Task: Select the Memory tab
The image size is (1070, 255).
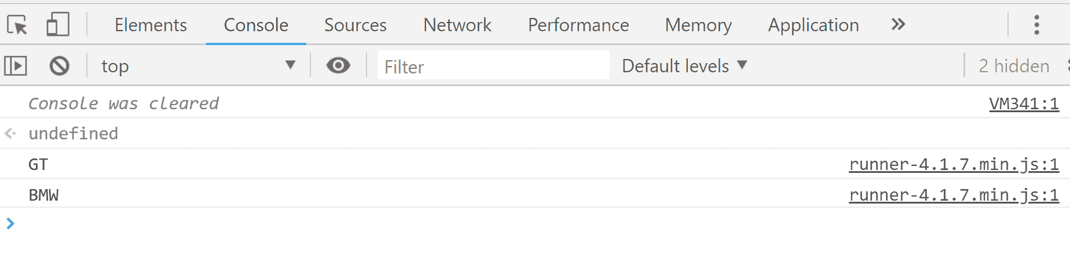Action: 698,25
